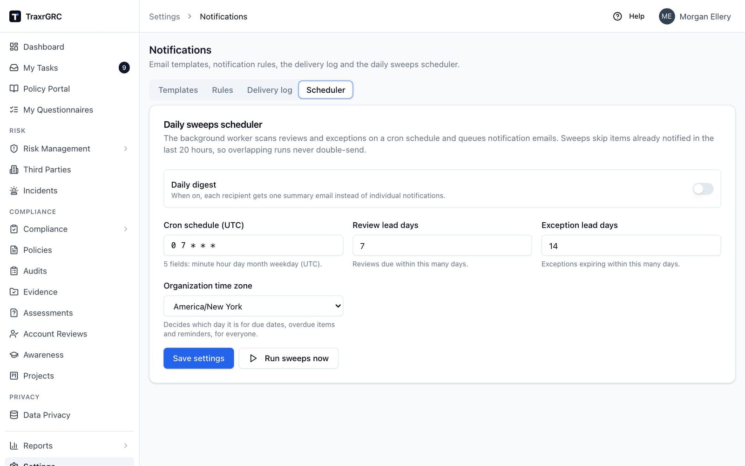Expand the Compliance submenu chevron
This screenshot has height=466, width=745.
pos(126,229)
